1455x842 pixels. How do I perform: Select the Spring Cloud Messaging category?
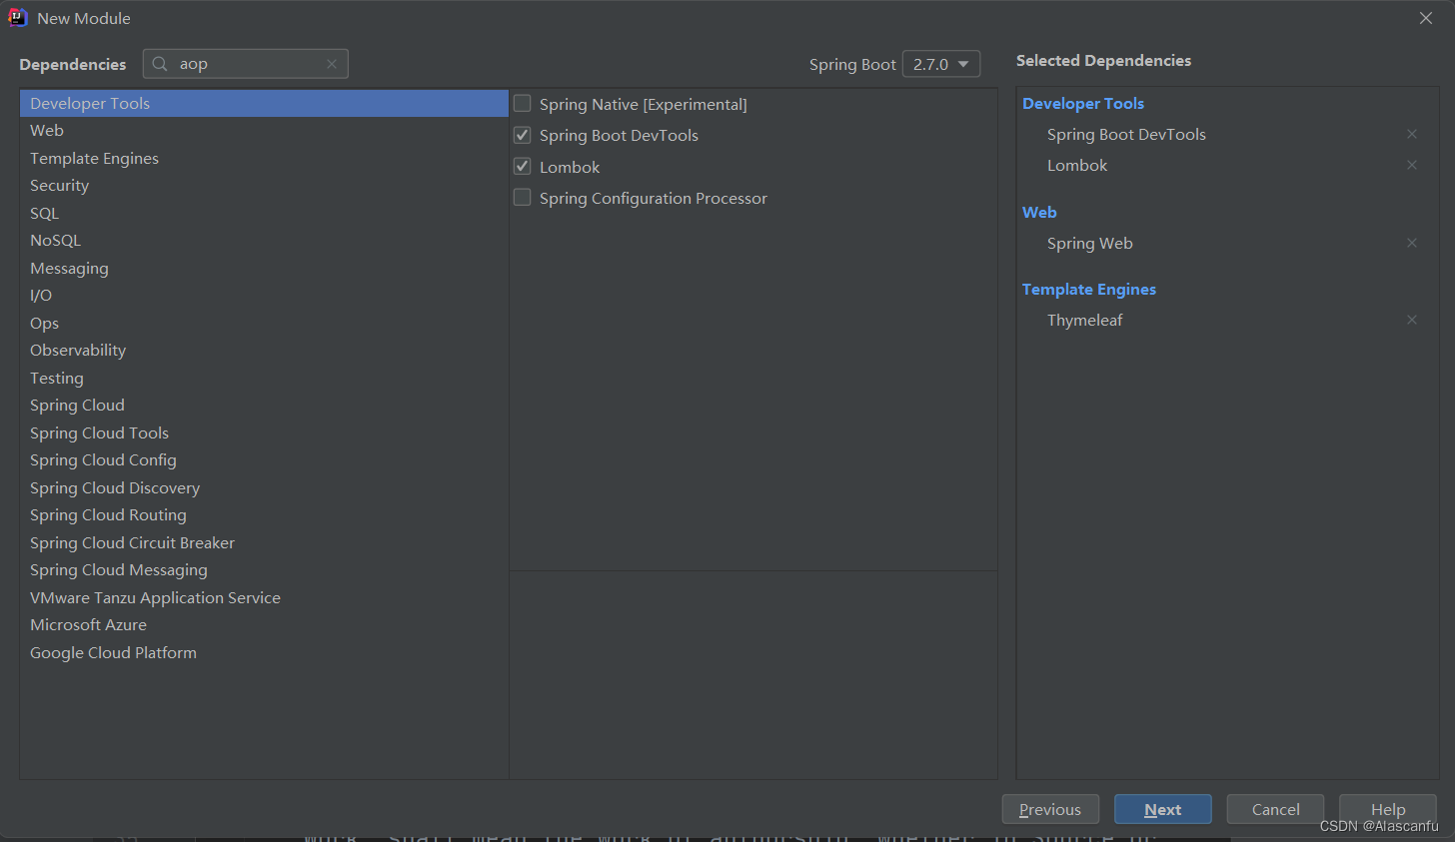coord(264,570)
